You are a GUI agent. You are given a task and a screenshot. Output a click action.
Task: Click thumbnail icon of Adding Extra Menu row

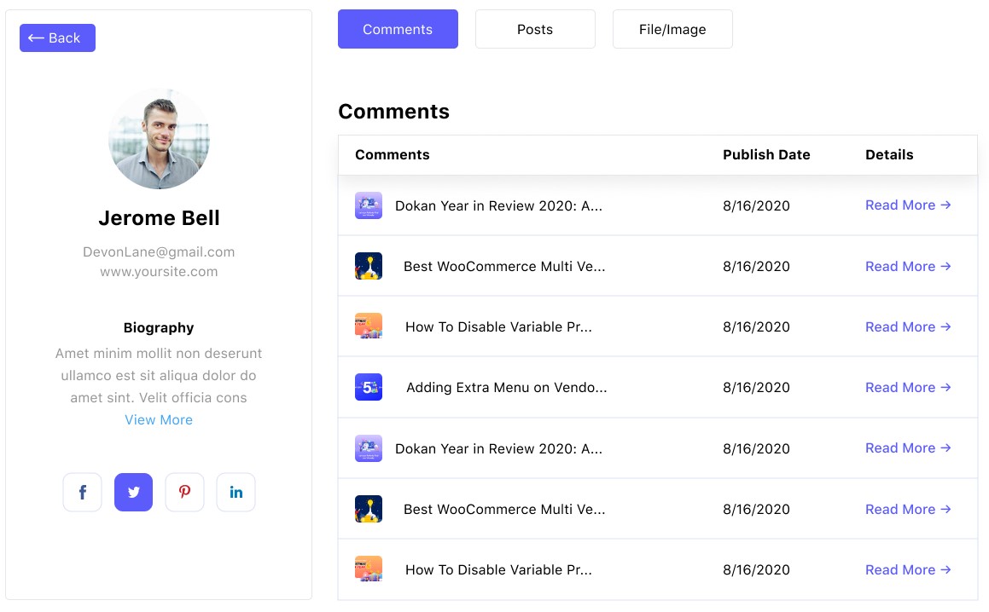pos(369,387)
